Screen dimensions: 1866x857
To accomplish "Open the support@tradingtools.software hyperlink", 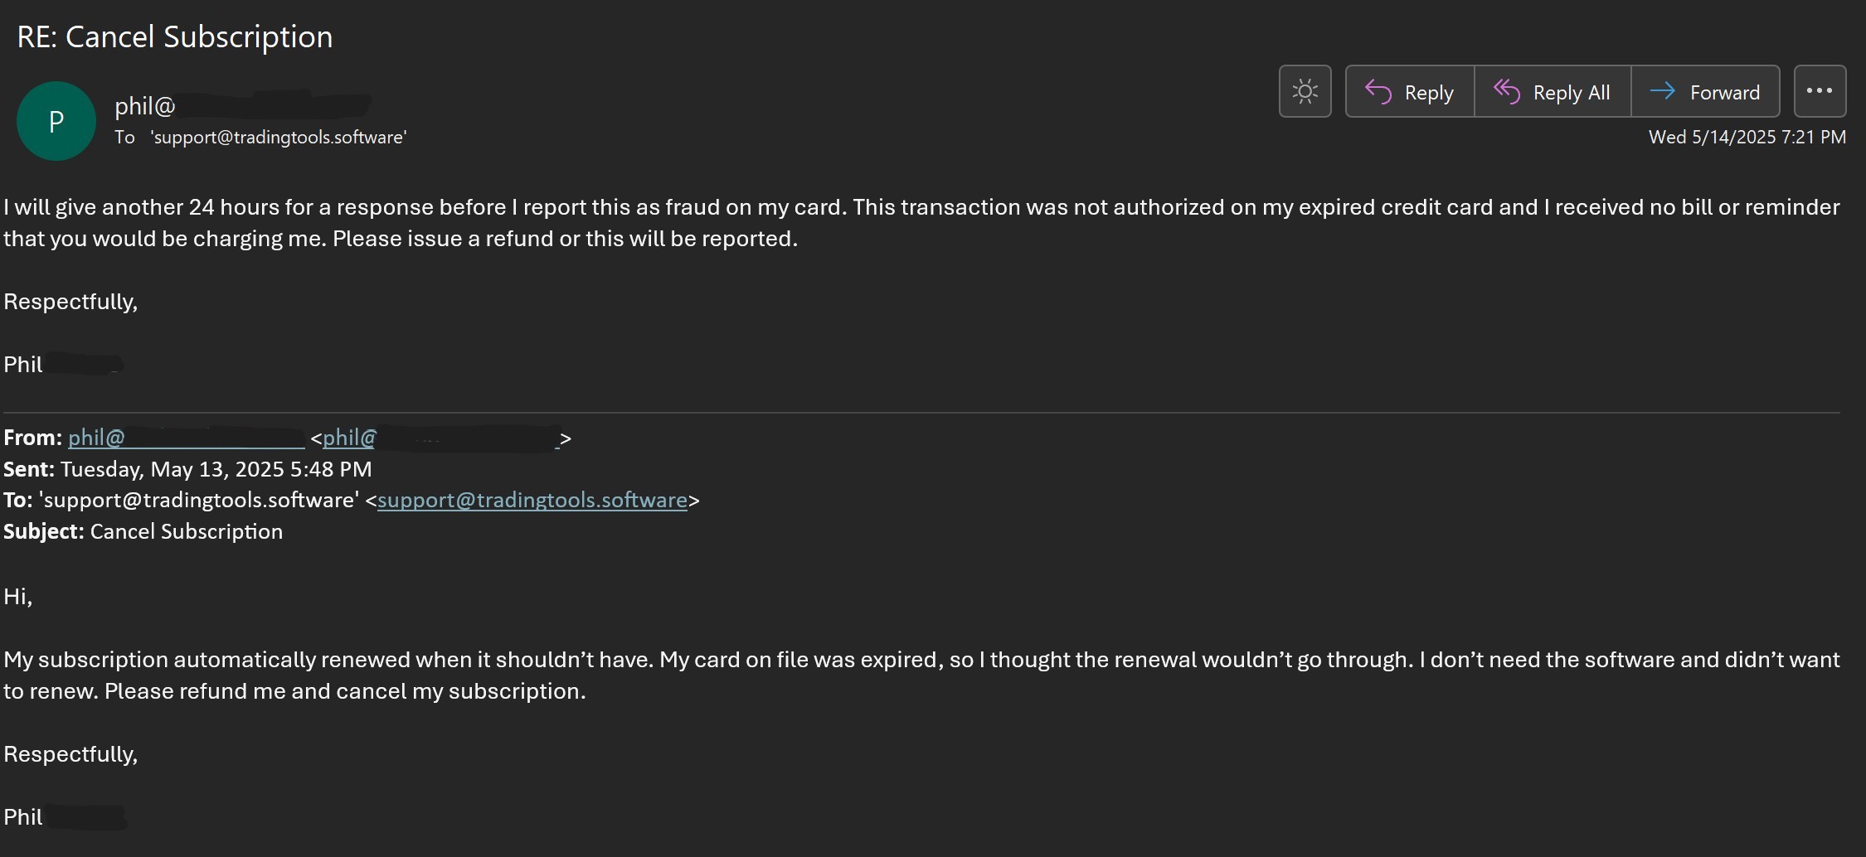I will 532,501.
